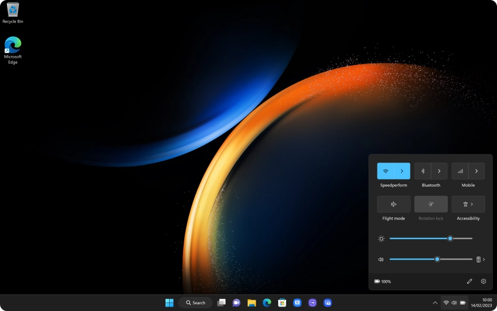Image resolution: width=497 pixels, height=311 pixels.
Task: Toggle the Speedperform Wi-Fi connection off
Action: pos(386,170)
